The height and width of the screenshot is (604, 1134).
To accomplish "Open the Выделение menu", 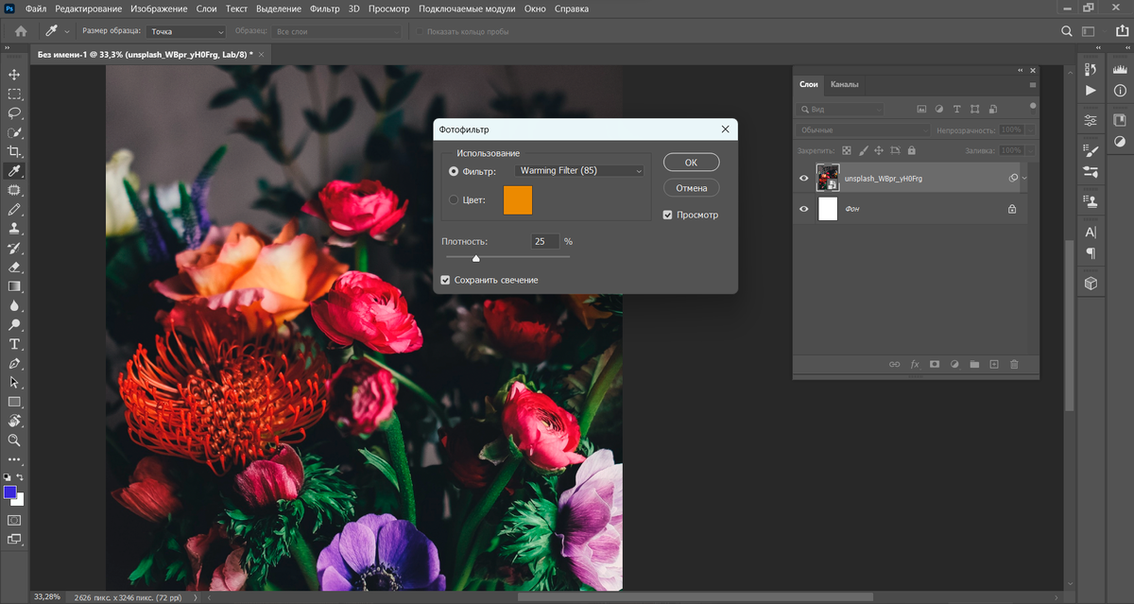I will (279, 9).
